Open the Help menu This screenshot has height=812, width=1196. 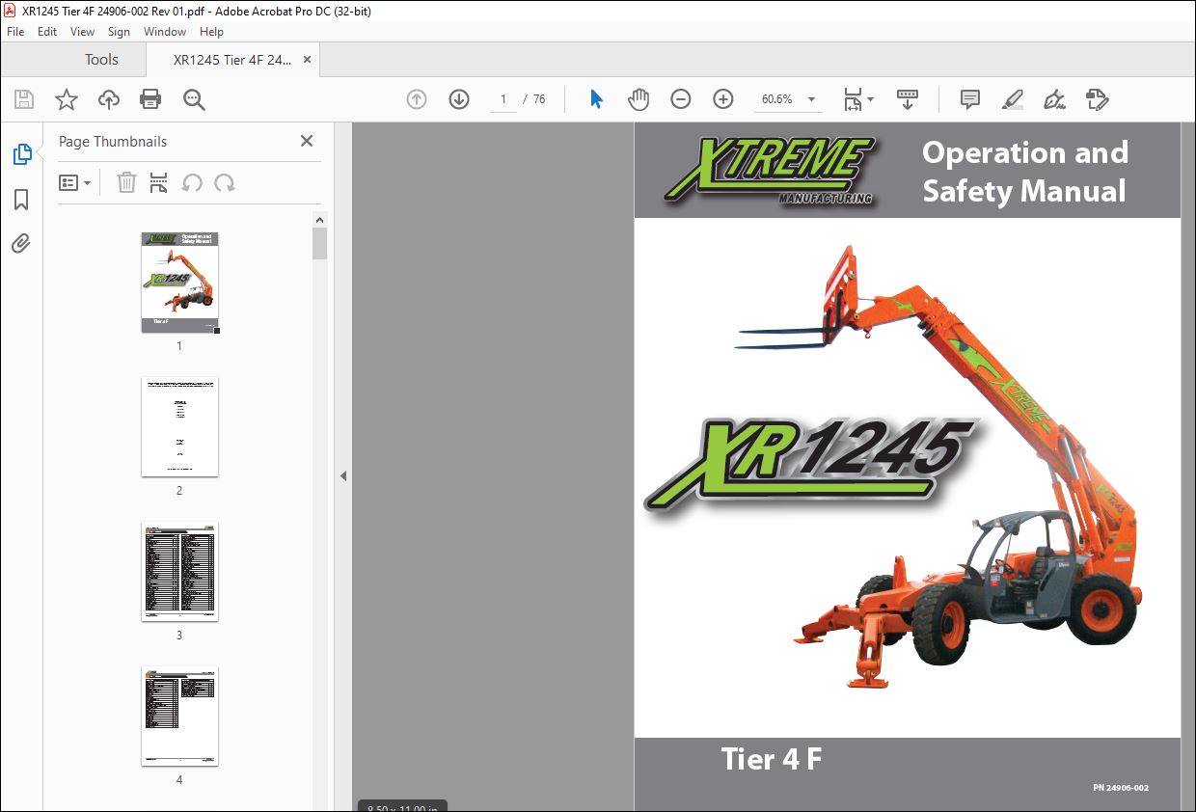pyautogui.click(x=211, y=32)
